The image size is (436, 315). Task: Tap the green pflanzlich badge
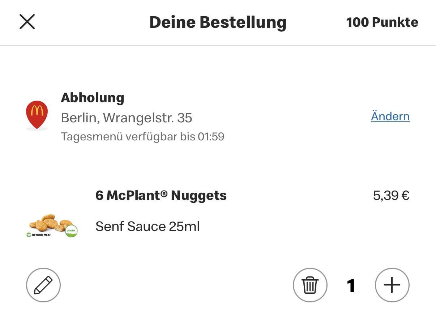click(71, 231)
